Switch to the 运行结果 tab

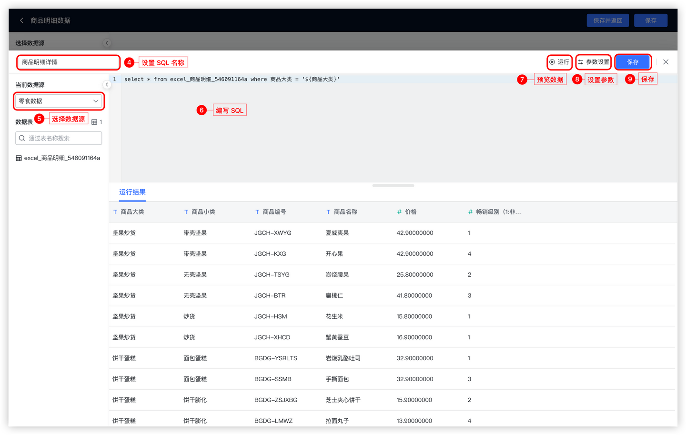[x=132, y=192]
